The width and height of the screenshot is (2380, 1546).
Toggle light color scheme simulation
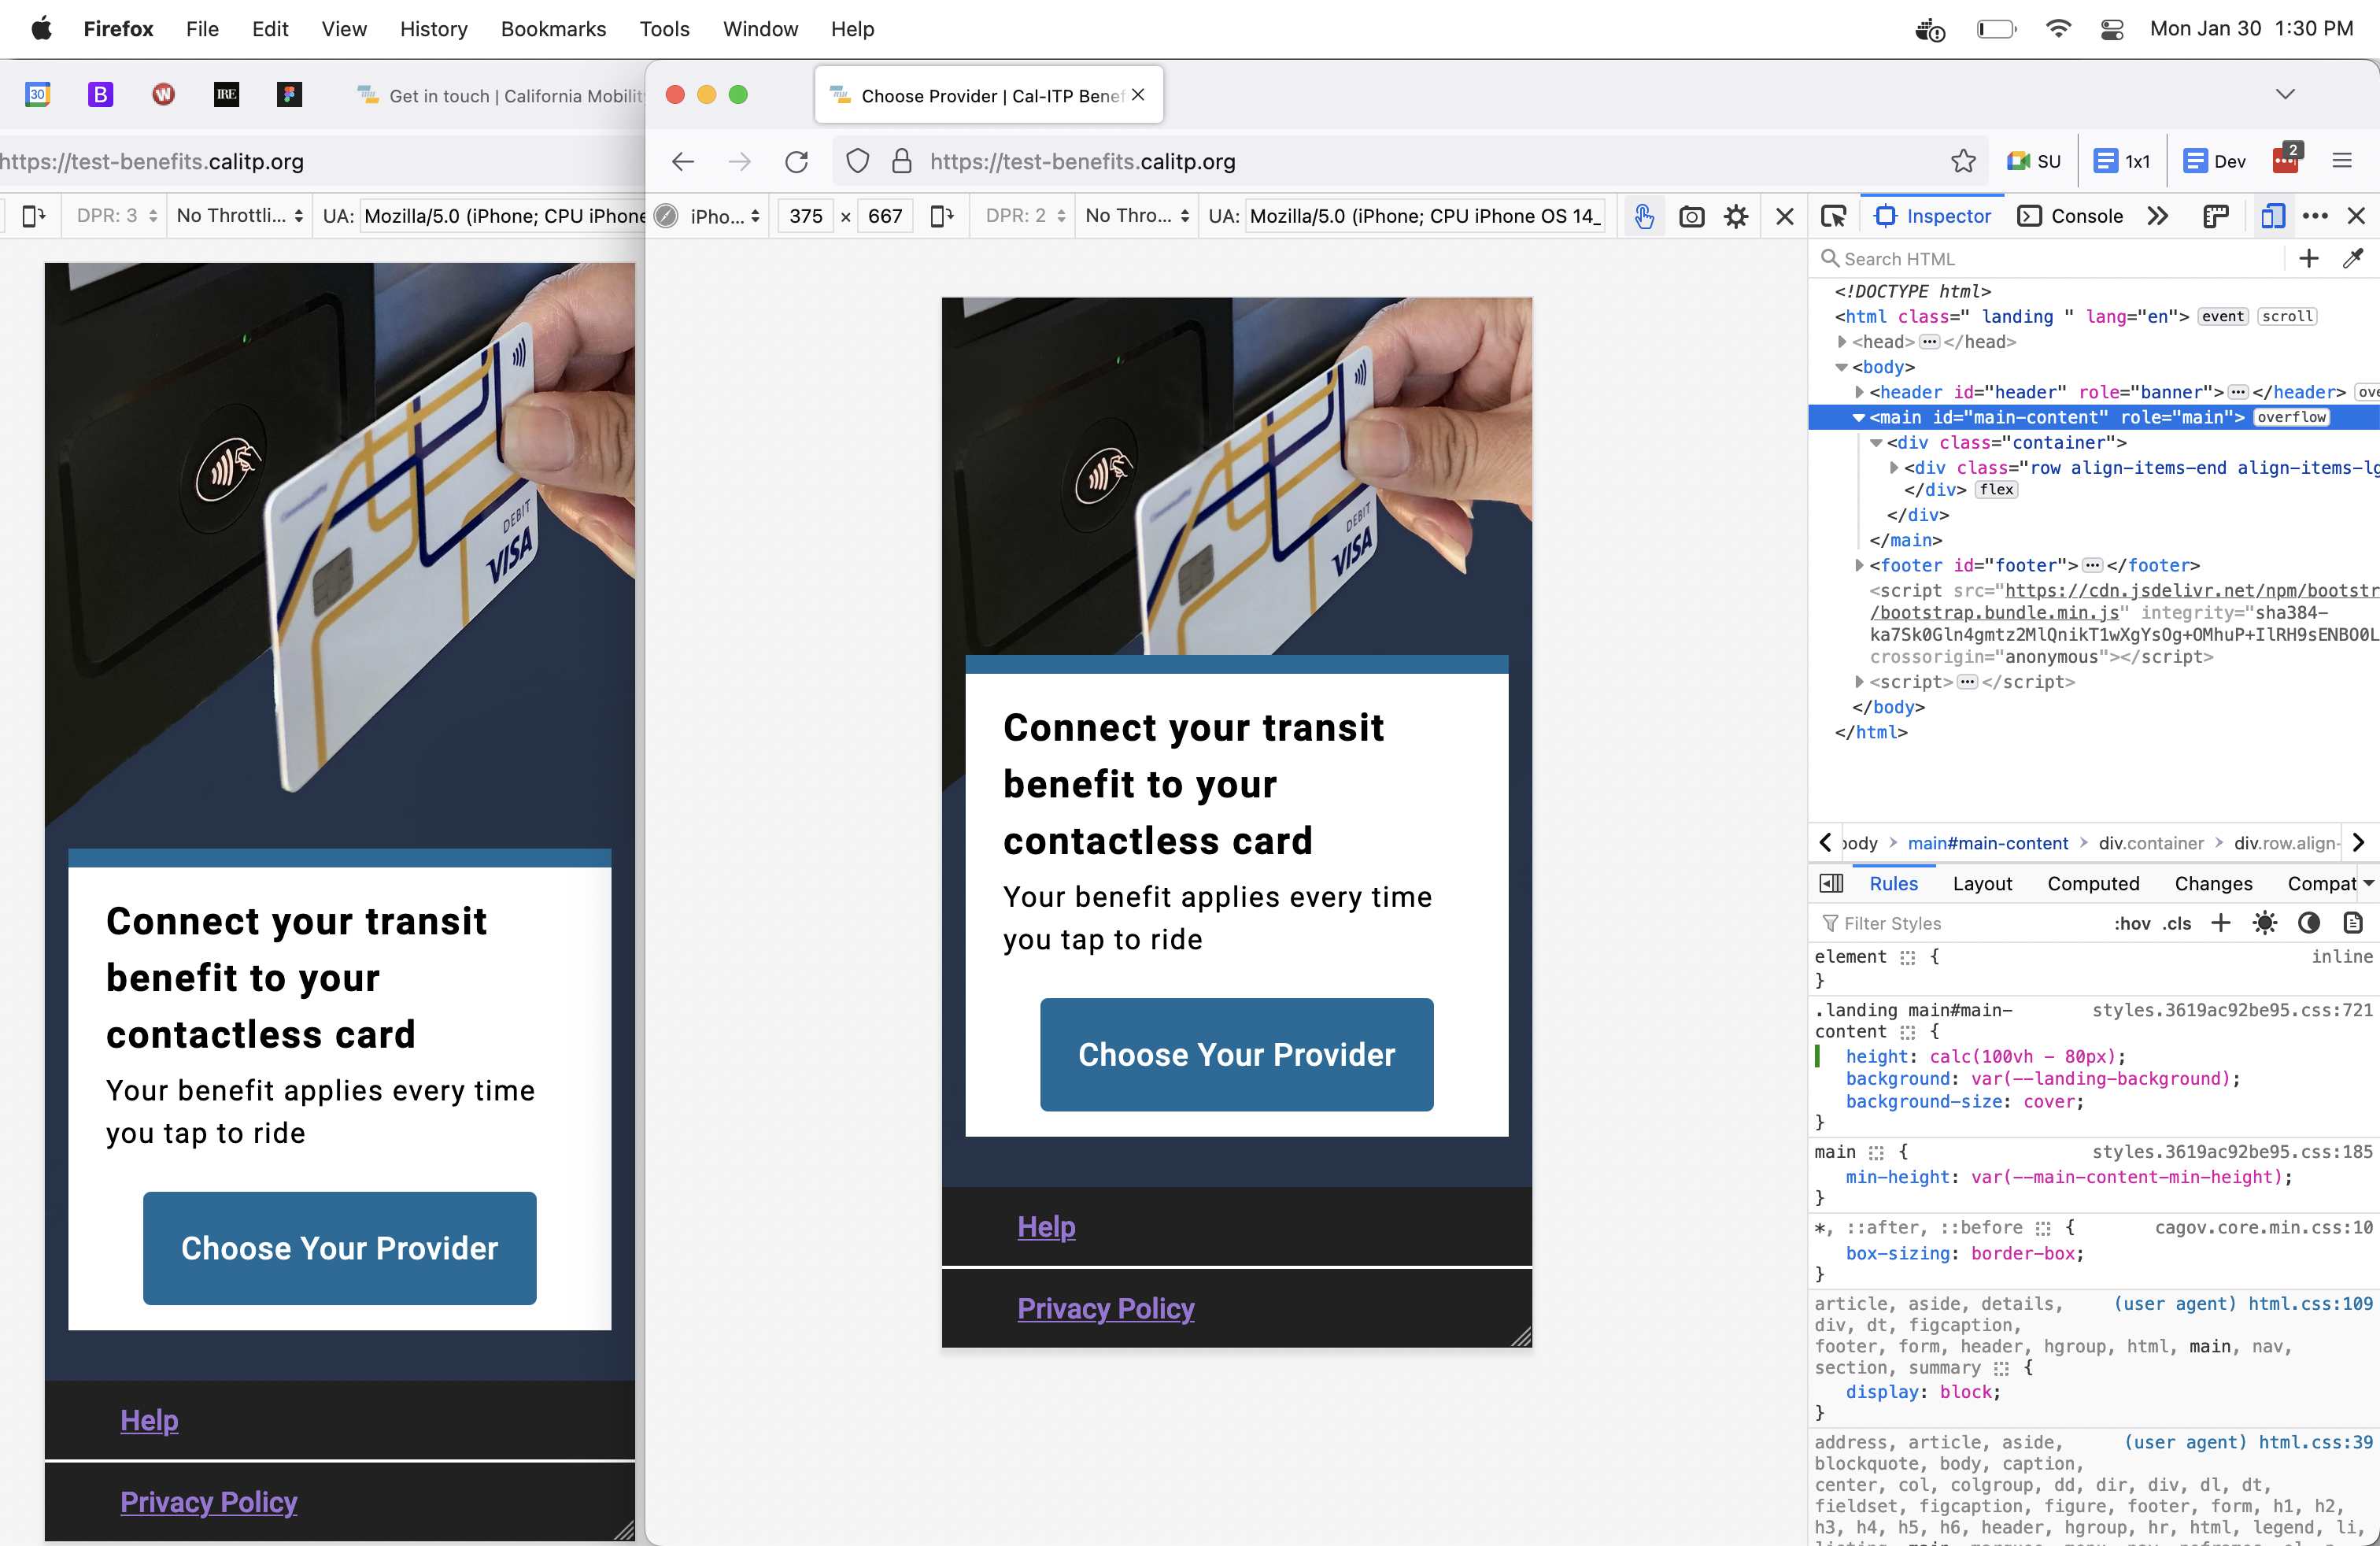2264,923
